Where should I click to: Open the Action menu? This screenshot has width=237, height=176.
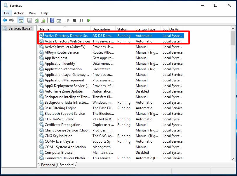(x=19, y=13)
